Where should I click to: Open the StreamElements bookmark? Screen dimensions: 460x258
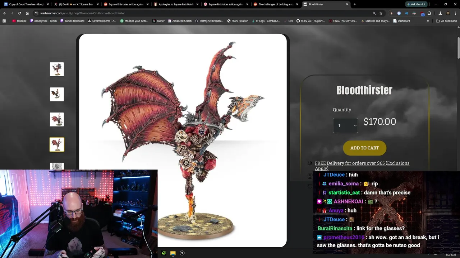pyautogui.click(x=102, y=21)
